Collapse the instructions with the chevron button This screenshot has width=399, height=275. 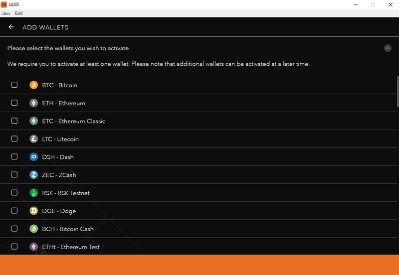click(x=388, y=48)
